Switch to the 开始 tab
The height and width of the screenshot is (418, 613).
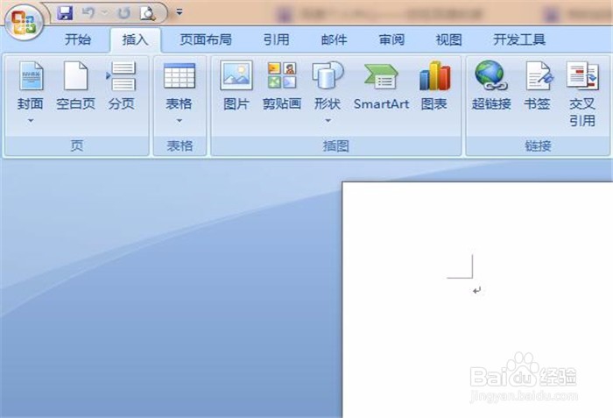(78, 39)
